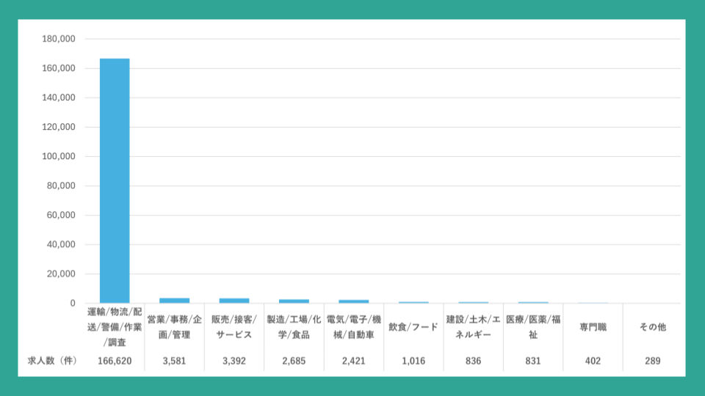Click the 求人数（件）row header
Image resolution: width=705 pixels, height=396 pixels.
point(52,361)
